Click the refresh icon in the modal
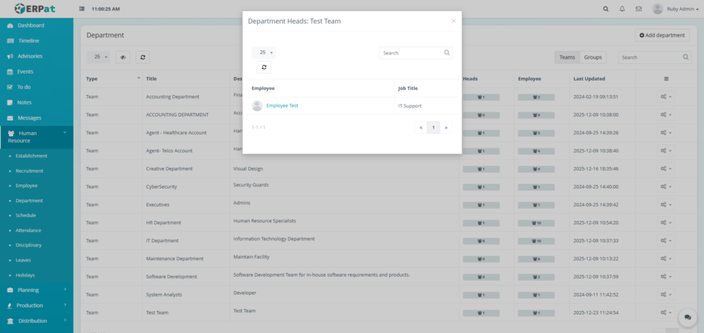The height and width of the screenshot is (333, 704). (265, 67)
